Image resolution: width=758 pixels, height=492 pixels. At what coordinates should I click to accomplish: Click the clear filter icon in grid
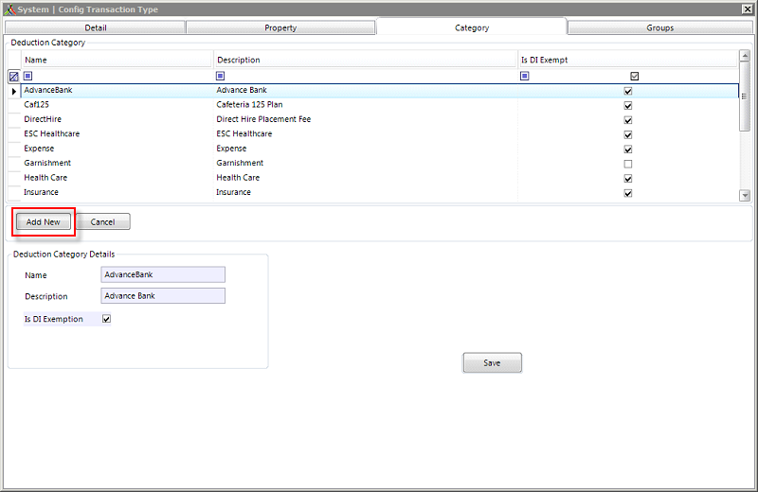pos(13,77)
